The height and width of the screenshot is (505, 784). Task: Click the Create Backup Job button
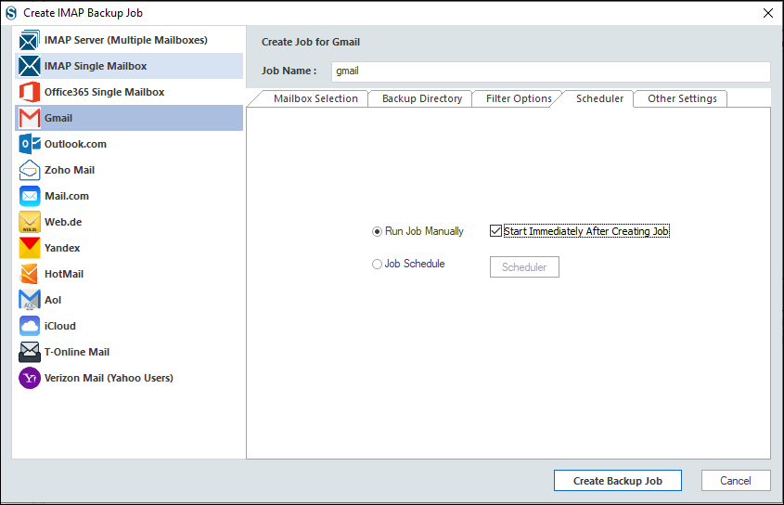[618, 481]
